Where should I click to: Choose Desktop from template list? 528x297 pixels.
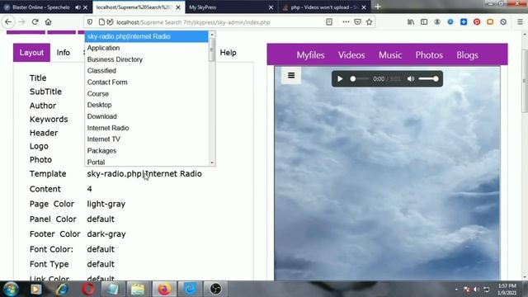147,105
